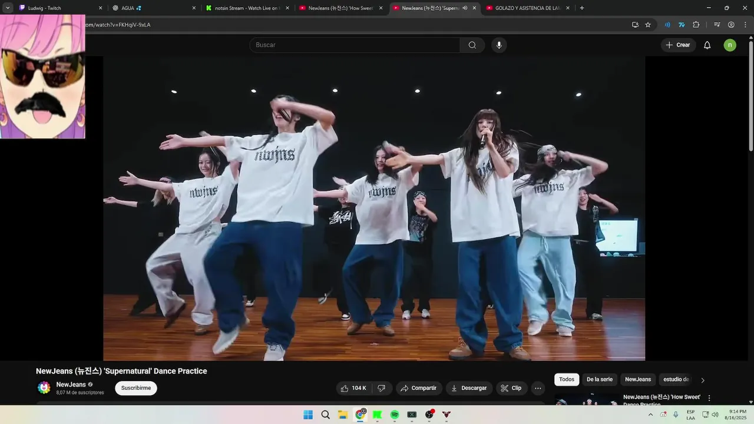
Task: Close the AGUA tab
Action: click(194, 8)
